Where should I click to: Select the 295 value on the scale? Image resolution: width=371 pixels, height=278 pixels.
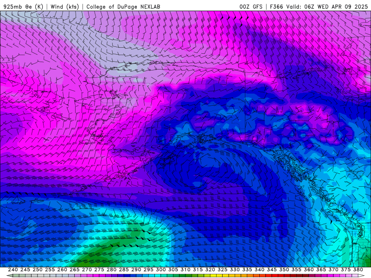(x=148, y=270)
